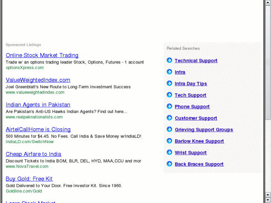Select Wrist Support related search
The width and height of the screenshot is (271, 203).
pos(190,153)
